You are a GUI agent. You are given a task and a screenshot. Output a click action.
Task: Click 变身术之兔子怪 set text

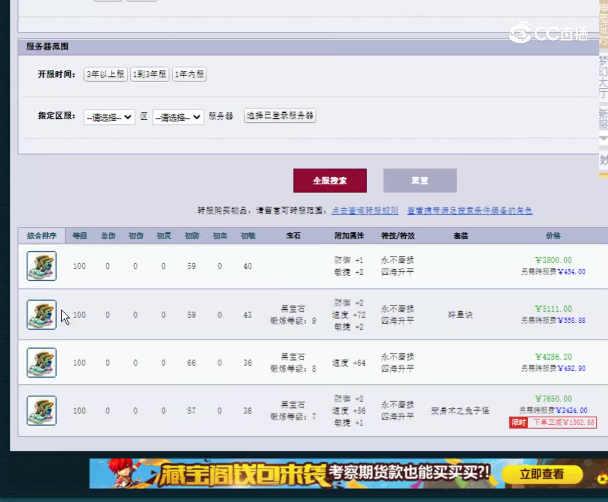click(x=460, y=410)
